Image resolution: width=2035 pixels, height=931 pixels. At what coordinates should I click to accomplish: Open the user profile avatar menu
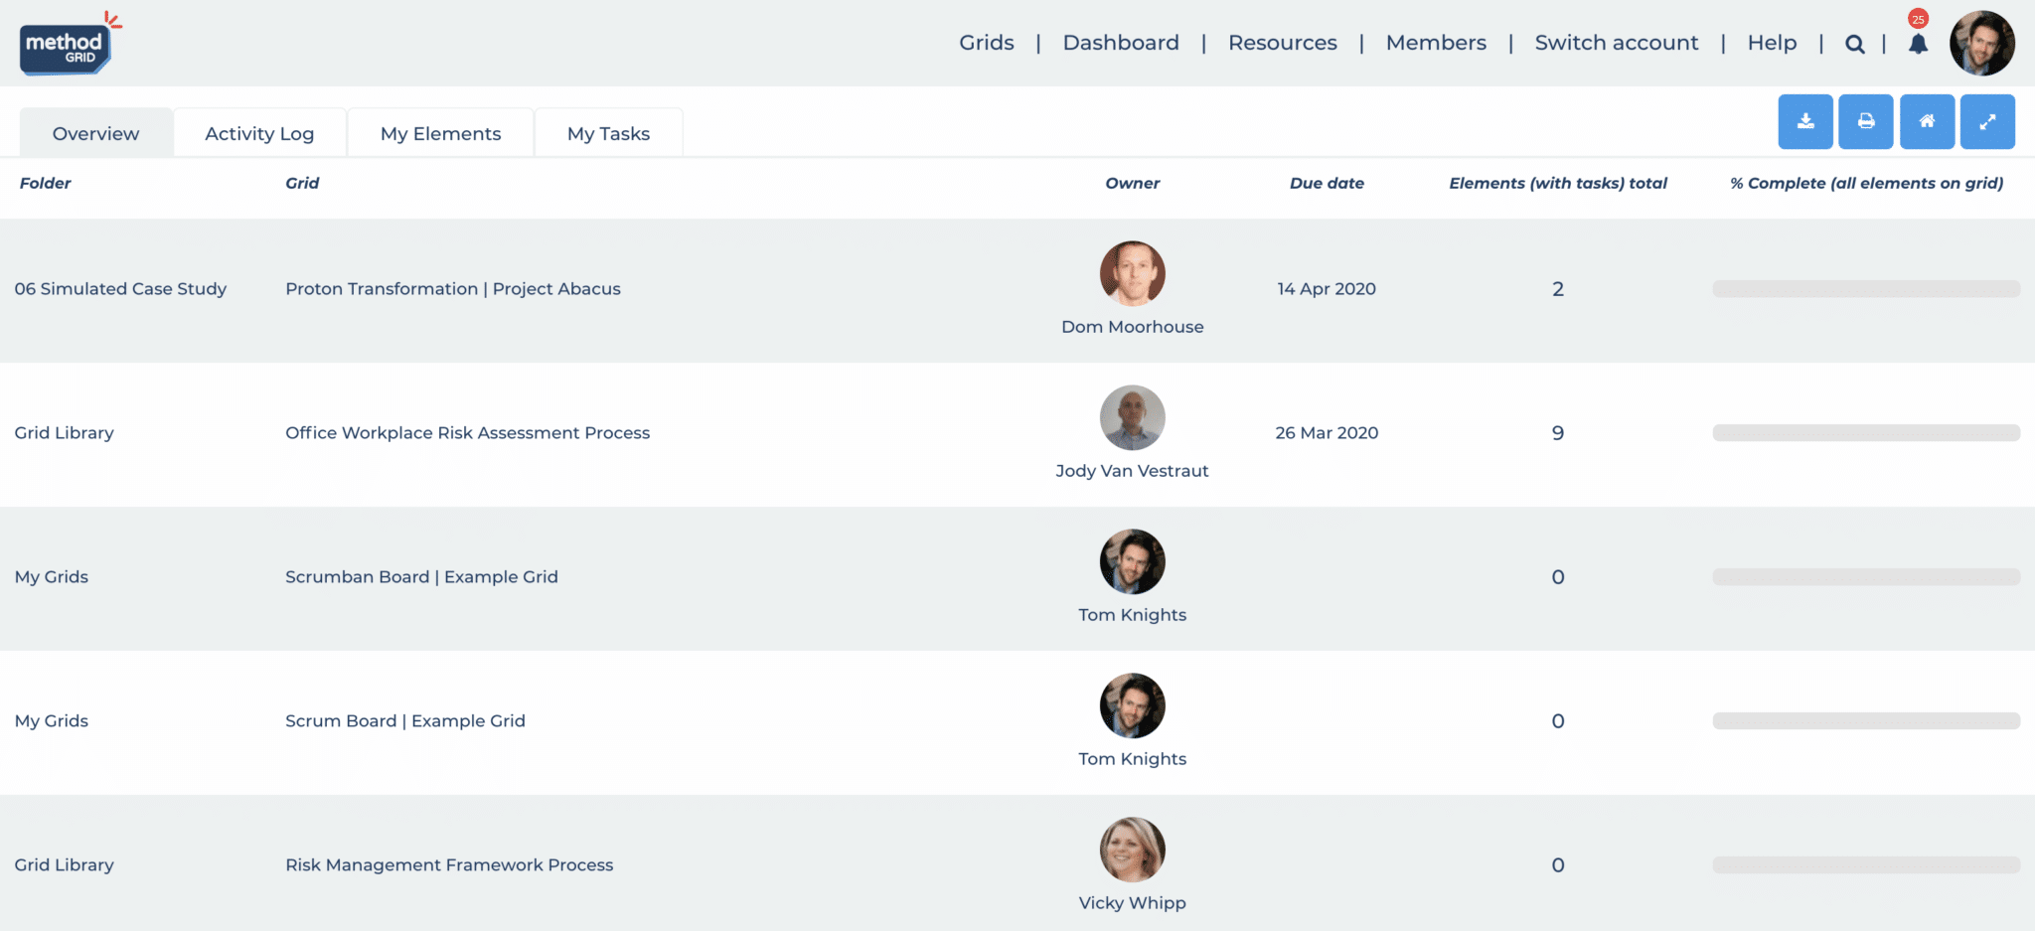pyautogui.click(x=1981, y=43)
